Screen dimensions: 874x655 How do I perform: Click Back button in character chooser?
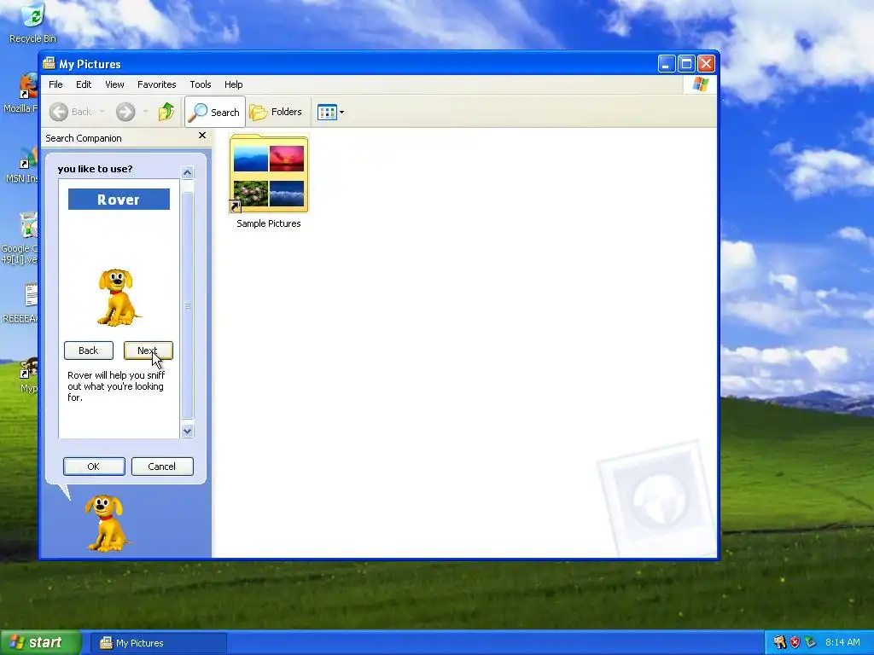pos(89,351)
